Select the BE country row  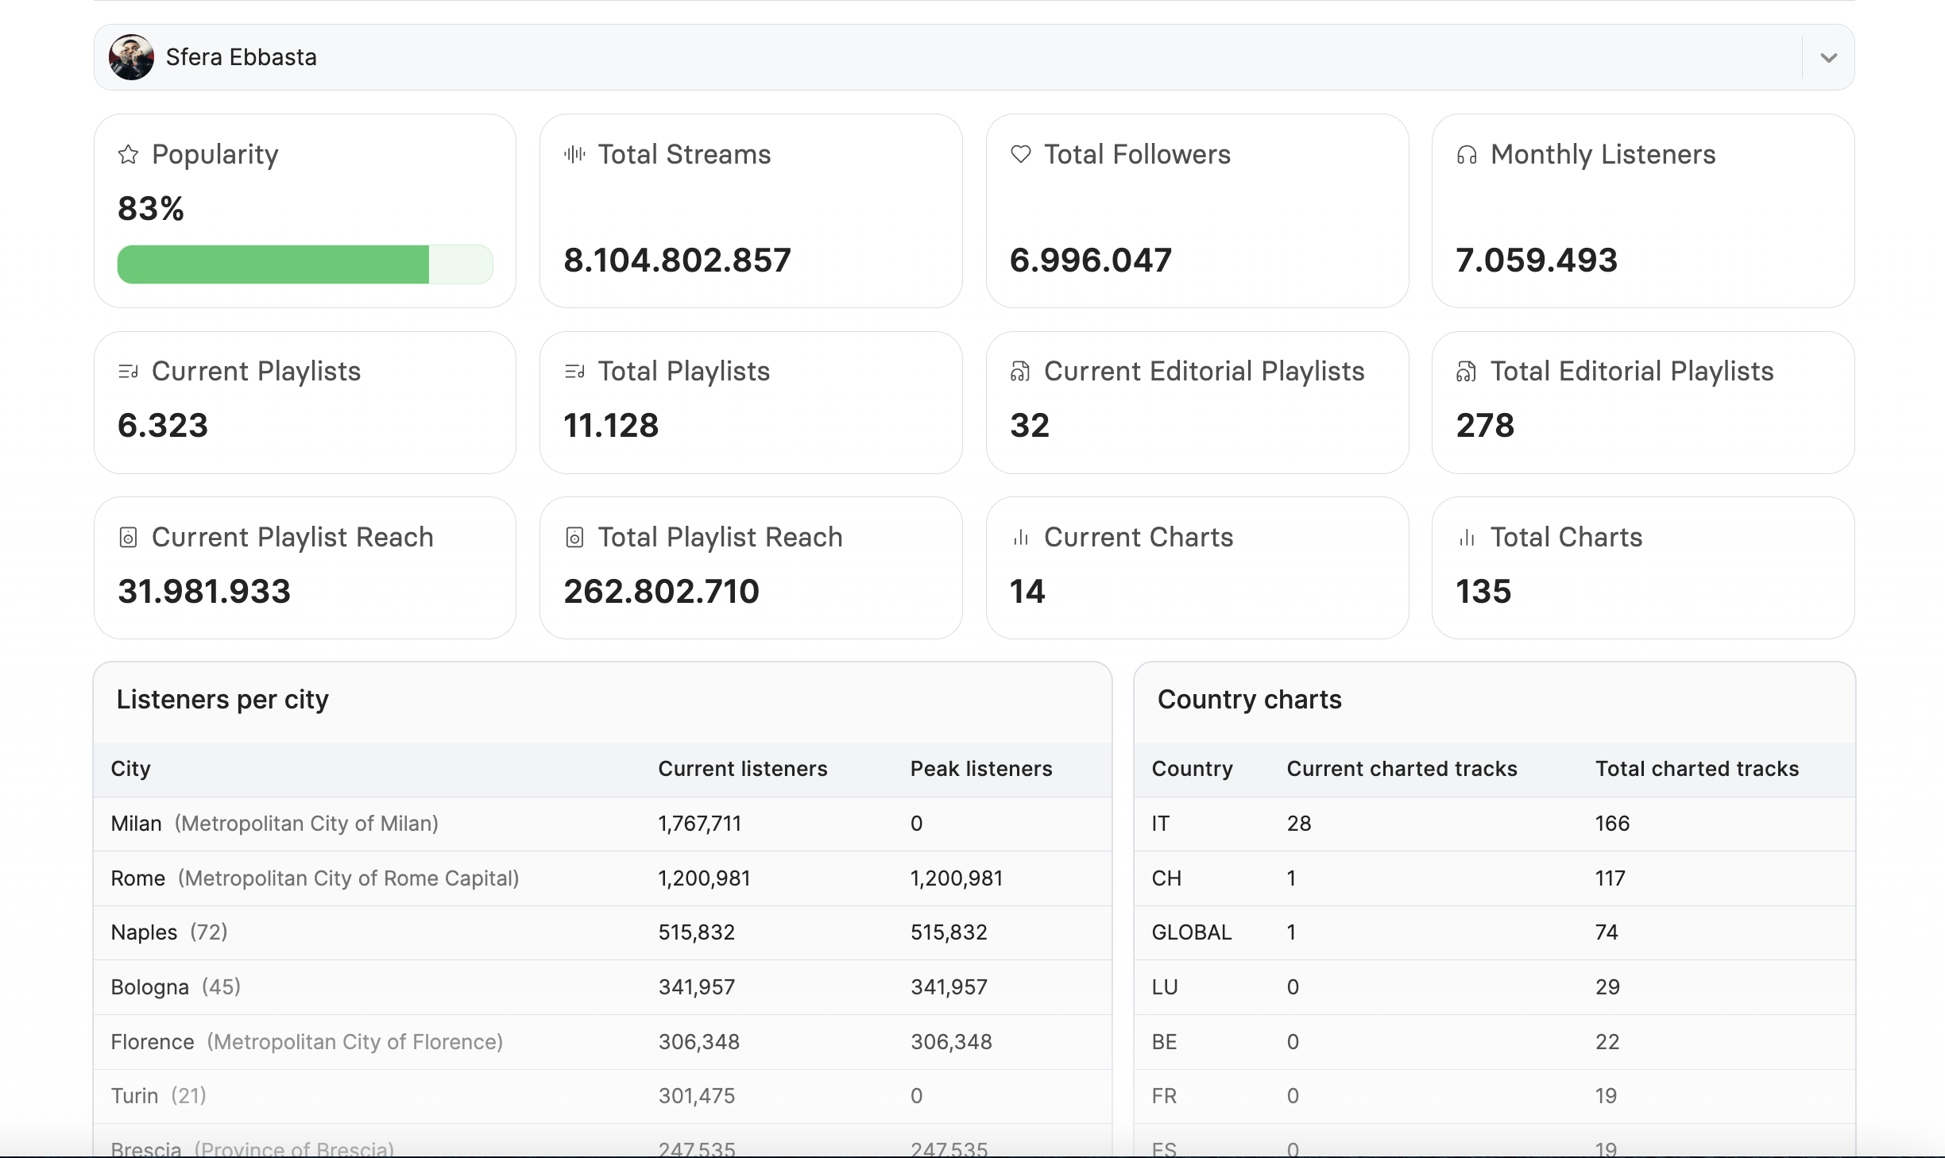point(1495,1042)
